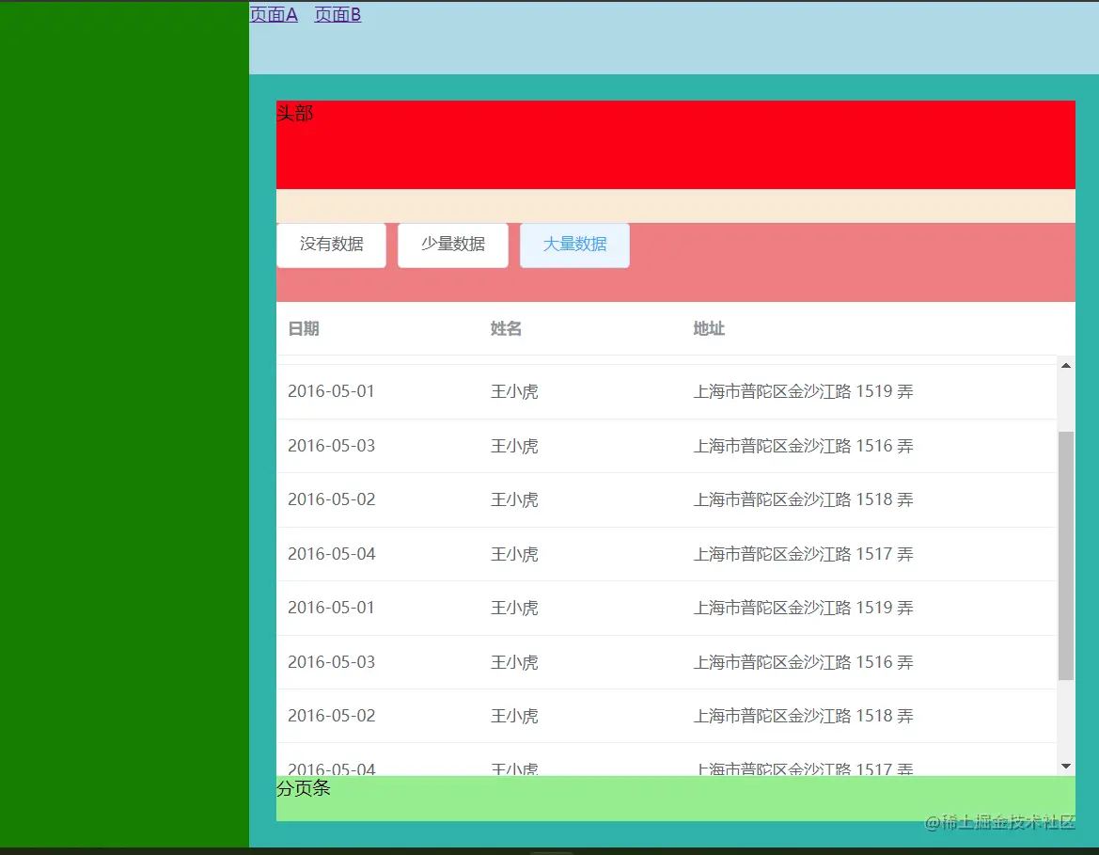Click the 地址 column header
The width and height of the screenshot is (1099, 855).
click(709, 328)
